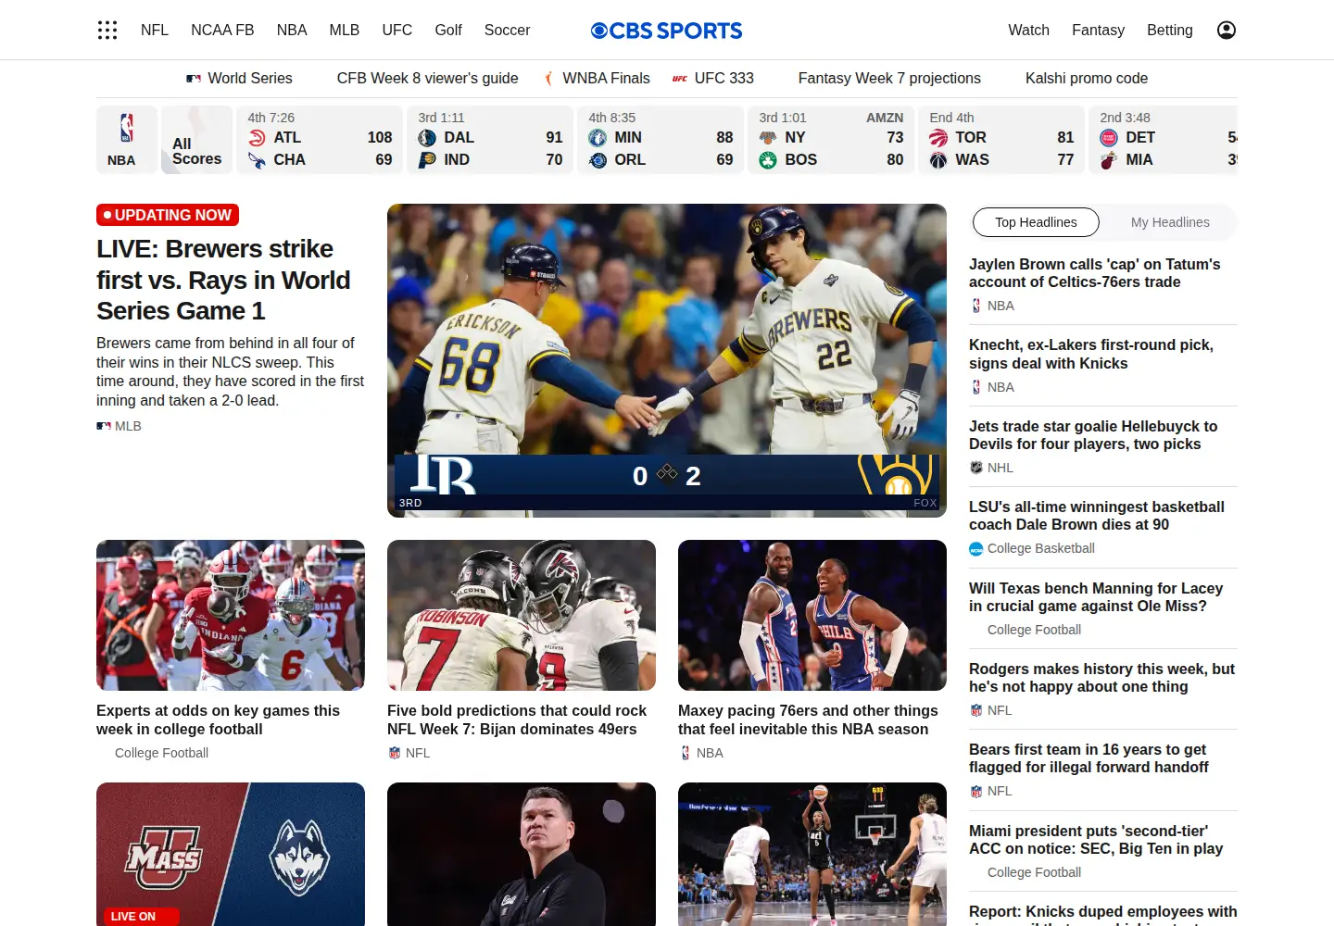This screenshot has width=1334, height=926.
Task: Click the Minnesota Timberwolves team logo
Action: pyautogui.click(x=598, y=137)
